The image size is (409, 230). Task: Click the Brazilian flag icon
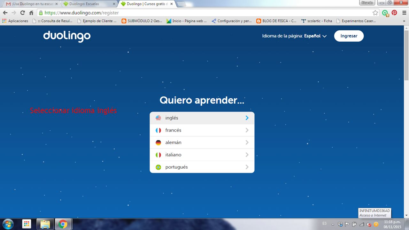click(x=158, y=167)
